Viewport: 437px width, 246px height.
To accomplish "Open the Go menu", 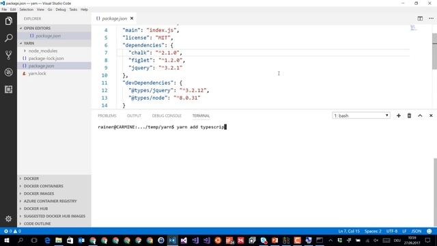I will 50,10.
